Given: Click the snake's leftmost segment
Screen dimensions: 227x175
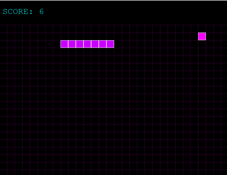Looking at the screenshot, I should (64, 44).
